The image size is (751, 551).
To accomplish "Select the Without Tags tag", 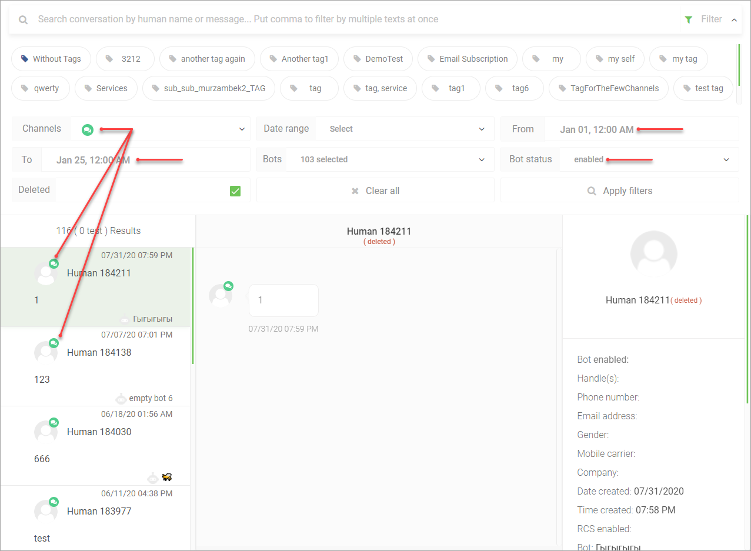I will pyautogui.click(x=51, y=59).
